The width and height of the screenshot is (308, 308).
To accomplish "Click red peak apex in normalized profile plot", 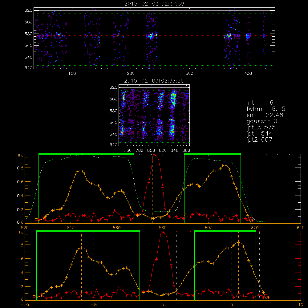I will pyautogui.click(x=154, y=155).
